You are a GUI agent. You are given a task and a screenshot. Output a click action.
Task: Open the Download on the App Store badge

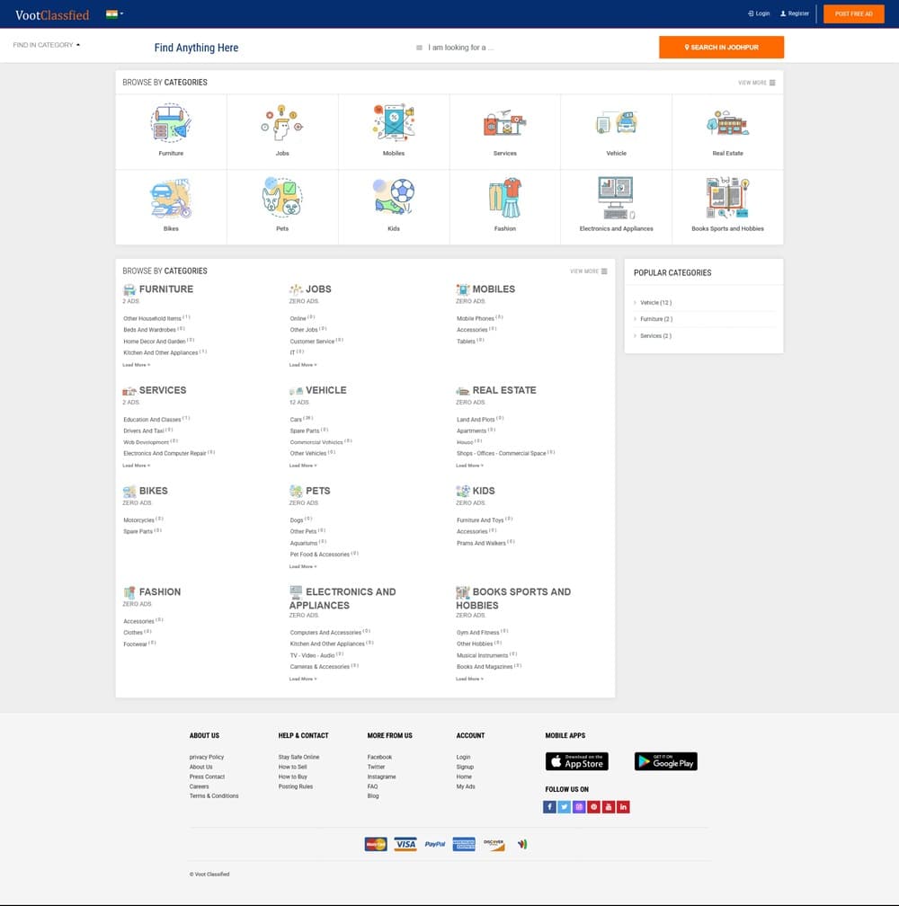(576, 761)
